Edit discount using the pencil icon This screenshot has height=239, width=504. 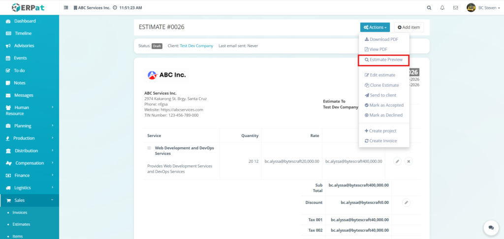(x=407, y=202)
